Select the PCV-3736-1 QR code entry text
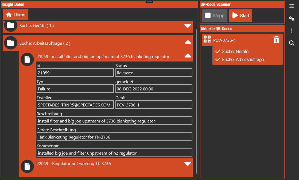The image size is (299, 180). 224,40
